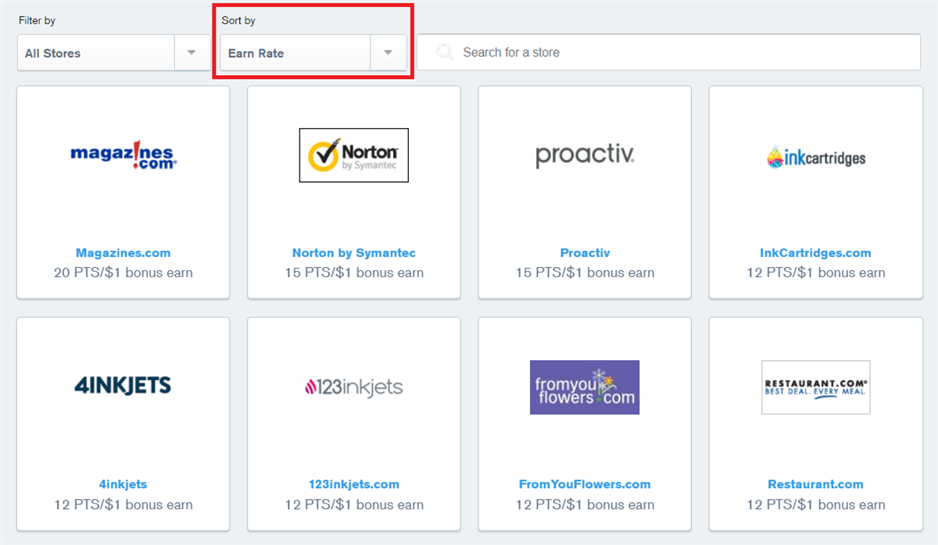Click the search magnifier icon
Viewport: 938px width, 545px height.
445,52
